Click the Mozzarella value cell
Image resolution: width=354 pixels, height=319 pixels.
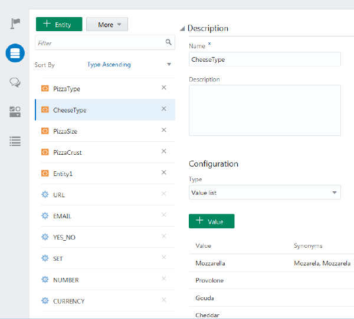point(210,263)
